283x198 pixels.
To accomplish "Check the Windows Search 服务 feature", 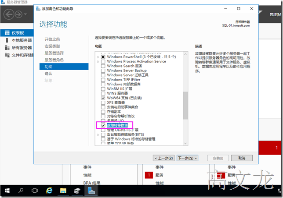I will click(103, 66).
